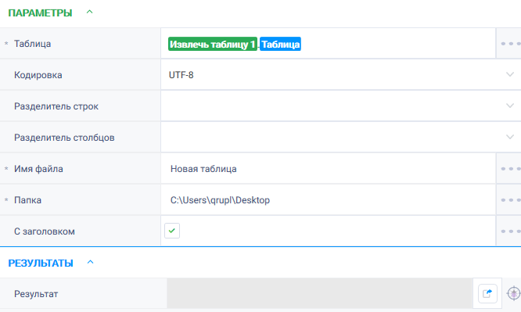Uncheck the С заголовком checkbox
This screenshot has height=312, width=521.
pos(172,231)
